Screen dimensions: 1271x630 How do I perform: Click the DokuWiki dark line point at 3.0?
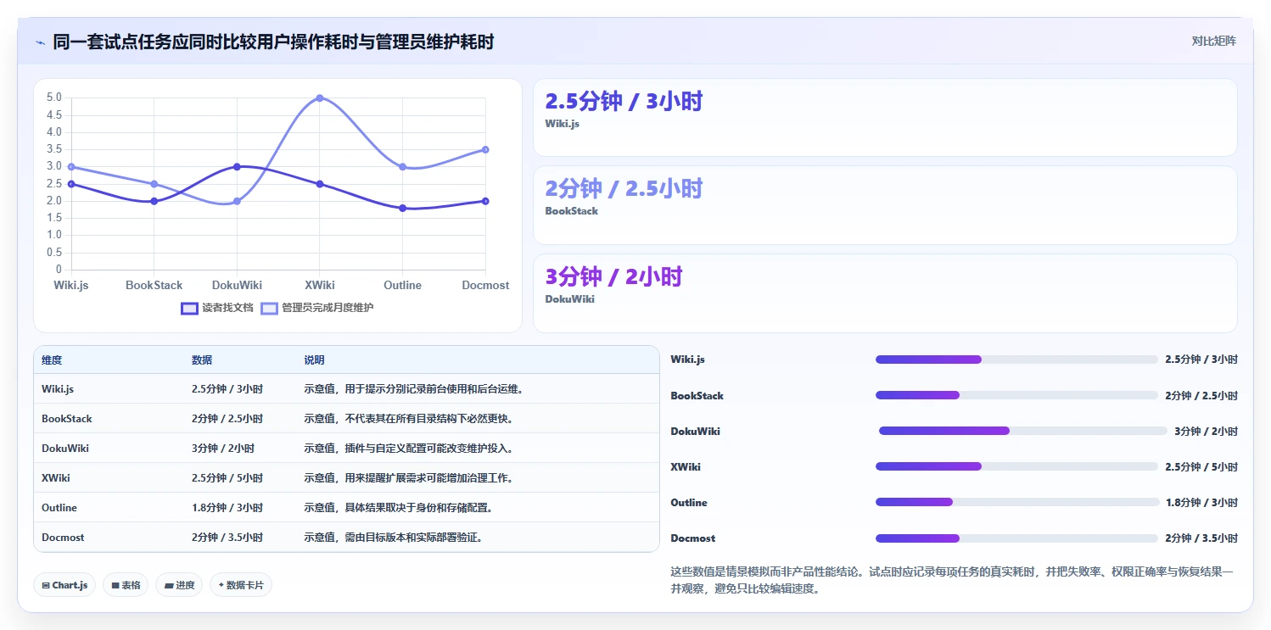coord(237,166)
